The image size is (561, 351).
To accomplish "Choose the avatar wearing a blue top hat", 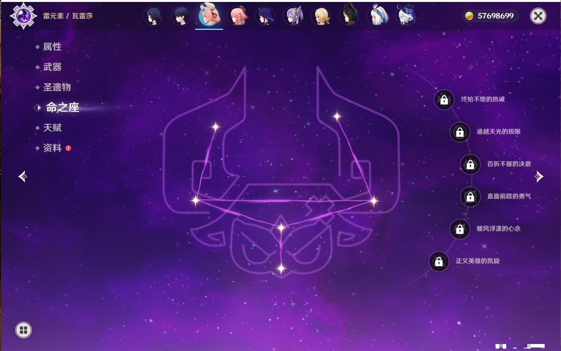I will (x=406, y=16).
